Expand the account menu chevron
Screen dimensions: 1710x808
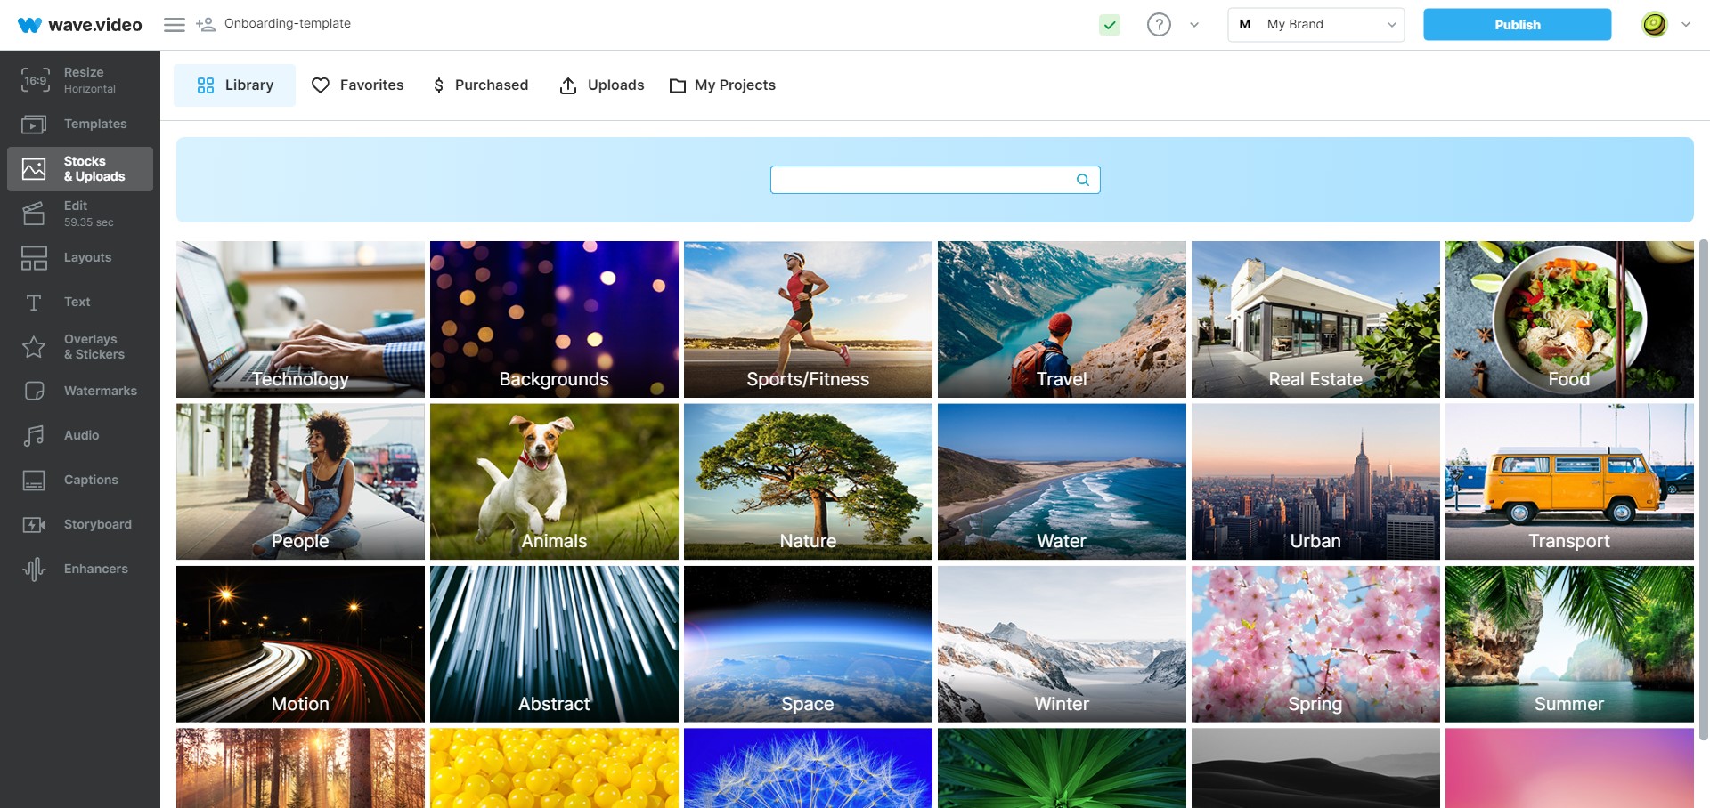tap(1686, 25)
